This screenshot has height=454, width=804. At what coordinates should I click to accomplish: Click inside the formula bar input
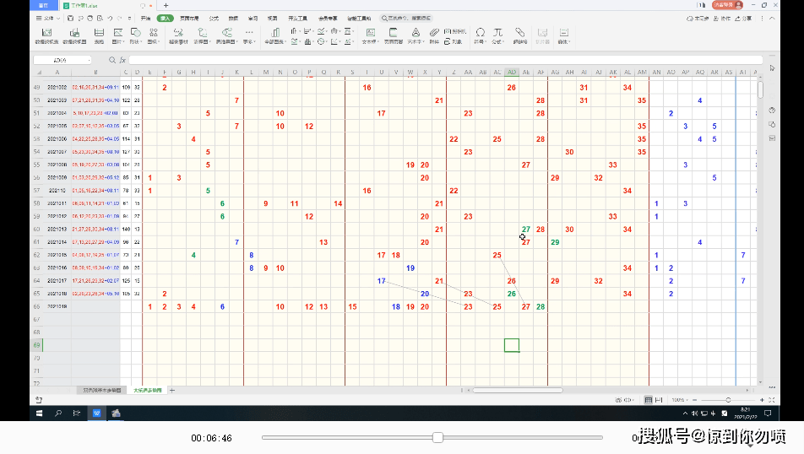point(446,60)
